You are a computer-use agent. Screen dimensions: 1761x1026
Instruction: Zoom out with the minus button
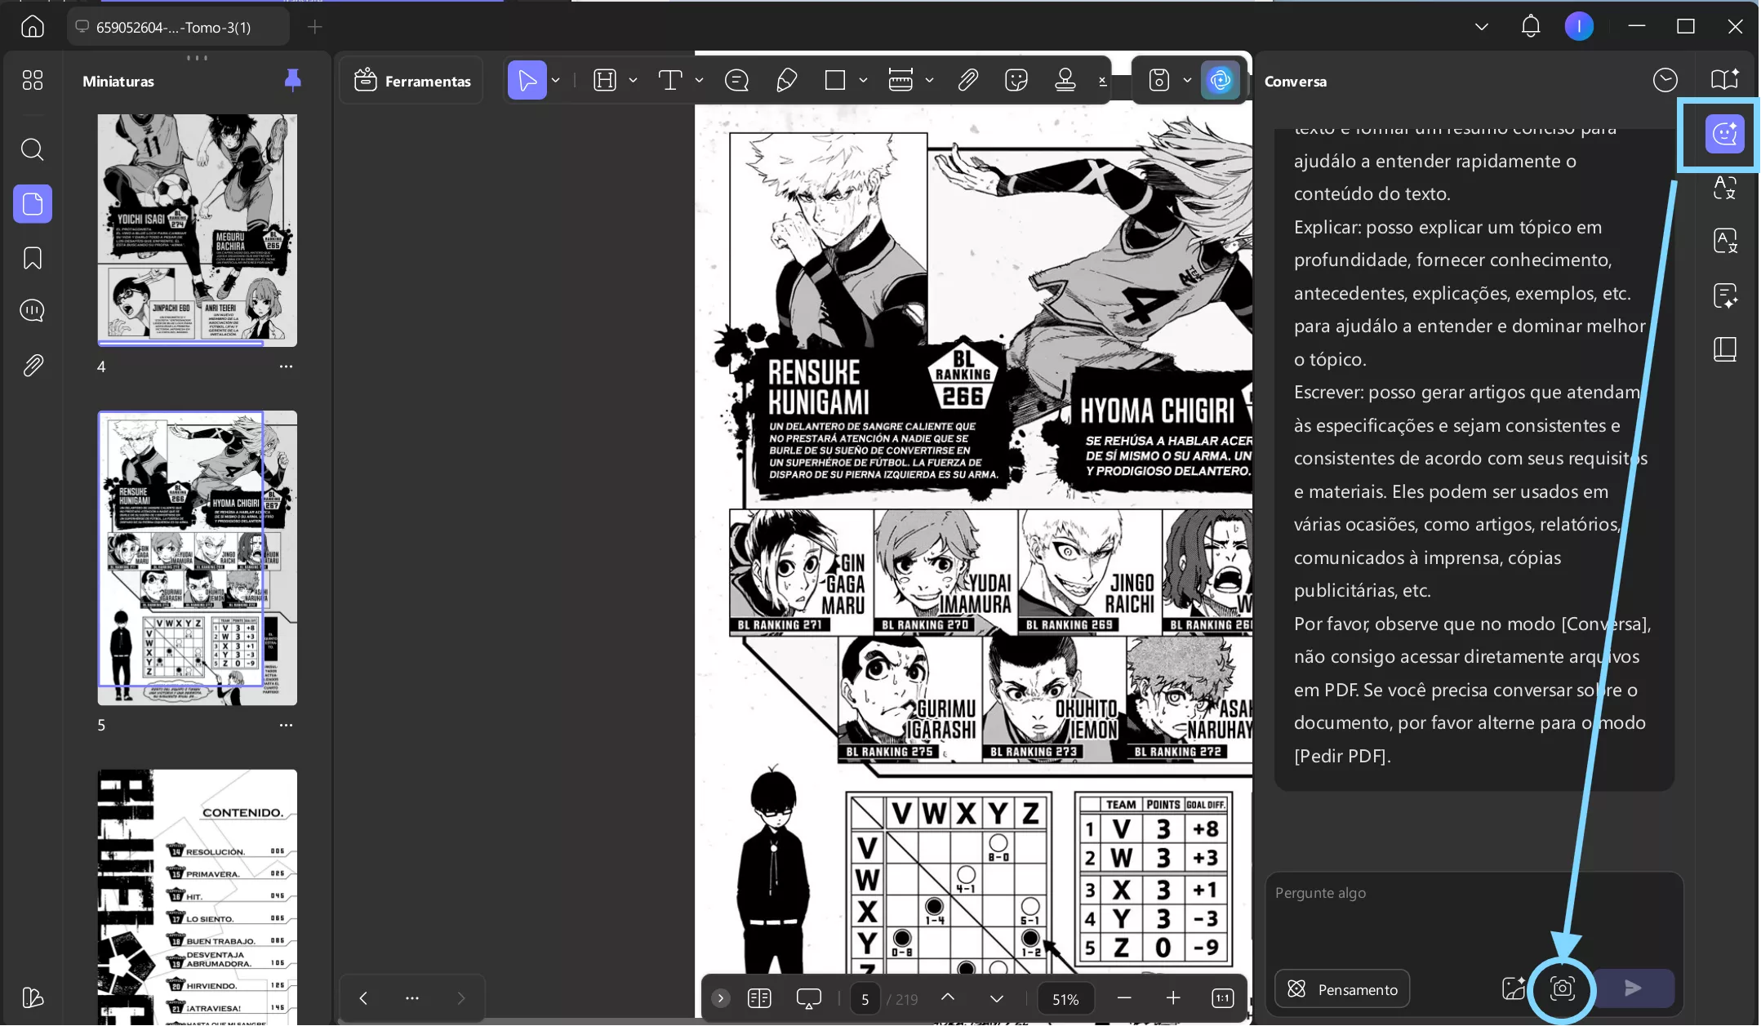[x=1124, y=998]
